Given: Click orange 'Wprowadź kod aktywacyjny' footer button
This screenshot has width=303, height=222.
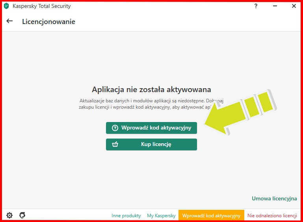Looking at the screenshot, I should [211, 215].
